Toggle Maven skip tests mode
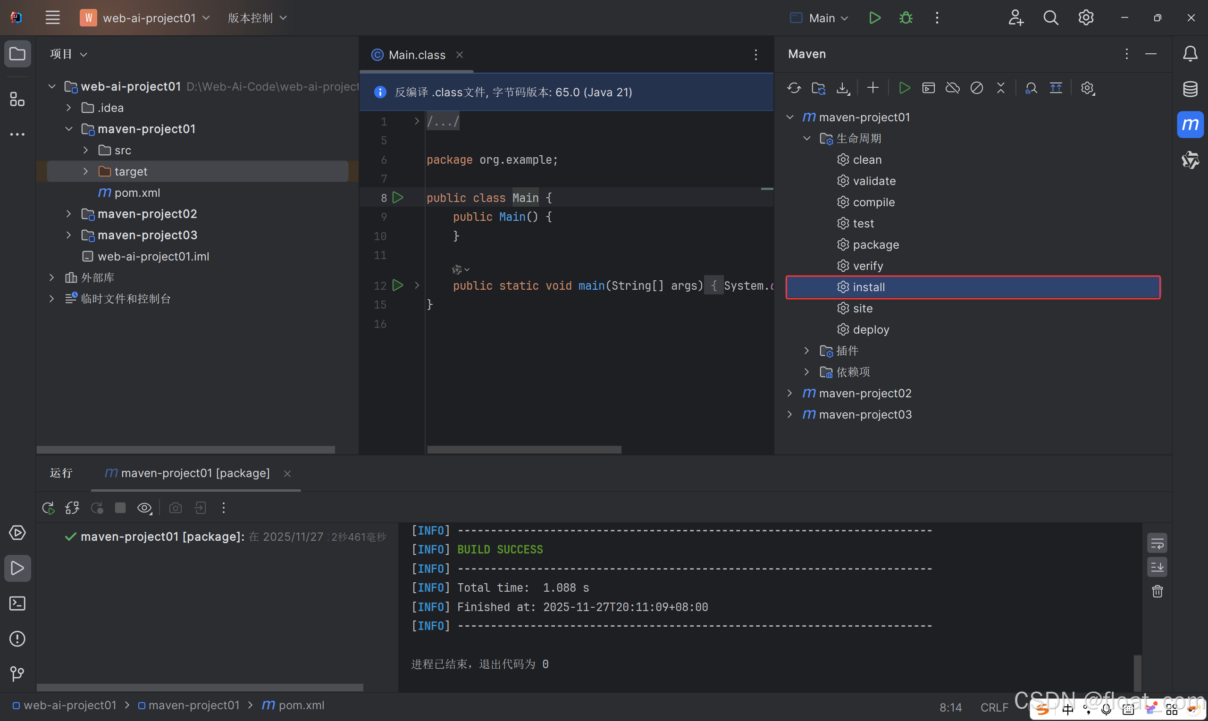Viewport: 1208px width, 721px height. click(976, 88)
